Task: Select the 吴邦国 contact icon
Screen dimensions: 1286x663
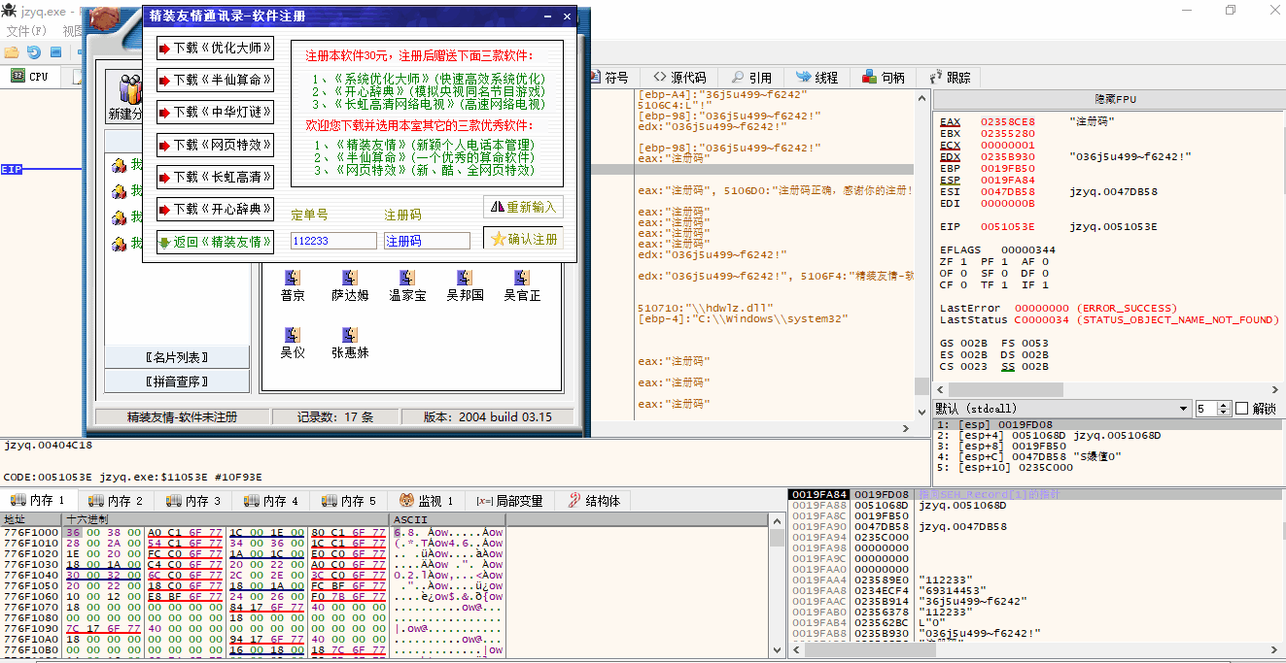Action: pyautogui.click(x=465, y=285)
